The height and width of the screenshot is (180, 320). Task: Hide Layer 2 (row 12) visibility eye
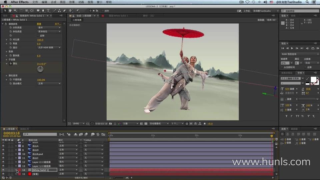point(3,162)
